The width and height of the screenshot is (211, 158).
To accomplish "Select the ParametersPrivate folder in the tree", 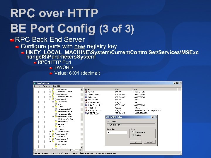I will pyautogui.click(x=64, y=111).
